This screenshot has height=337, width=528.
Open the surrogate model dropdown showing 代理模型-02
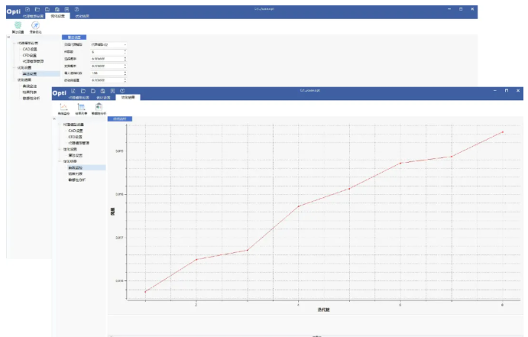(109, 44)
